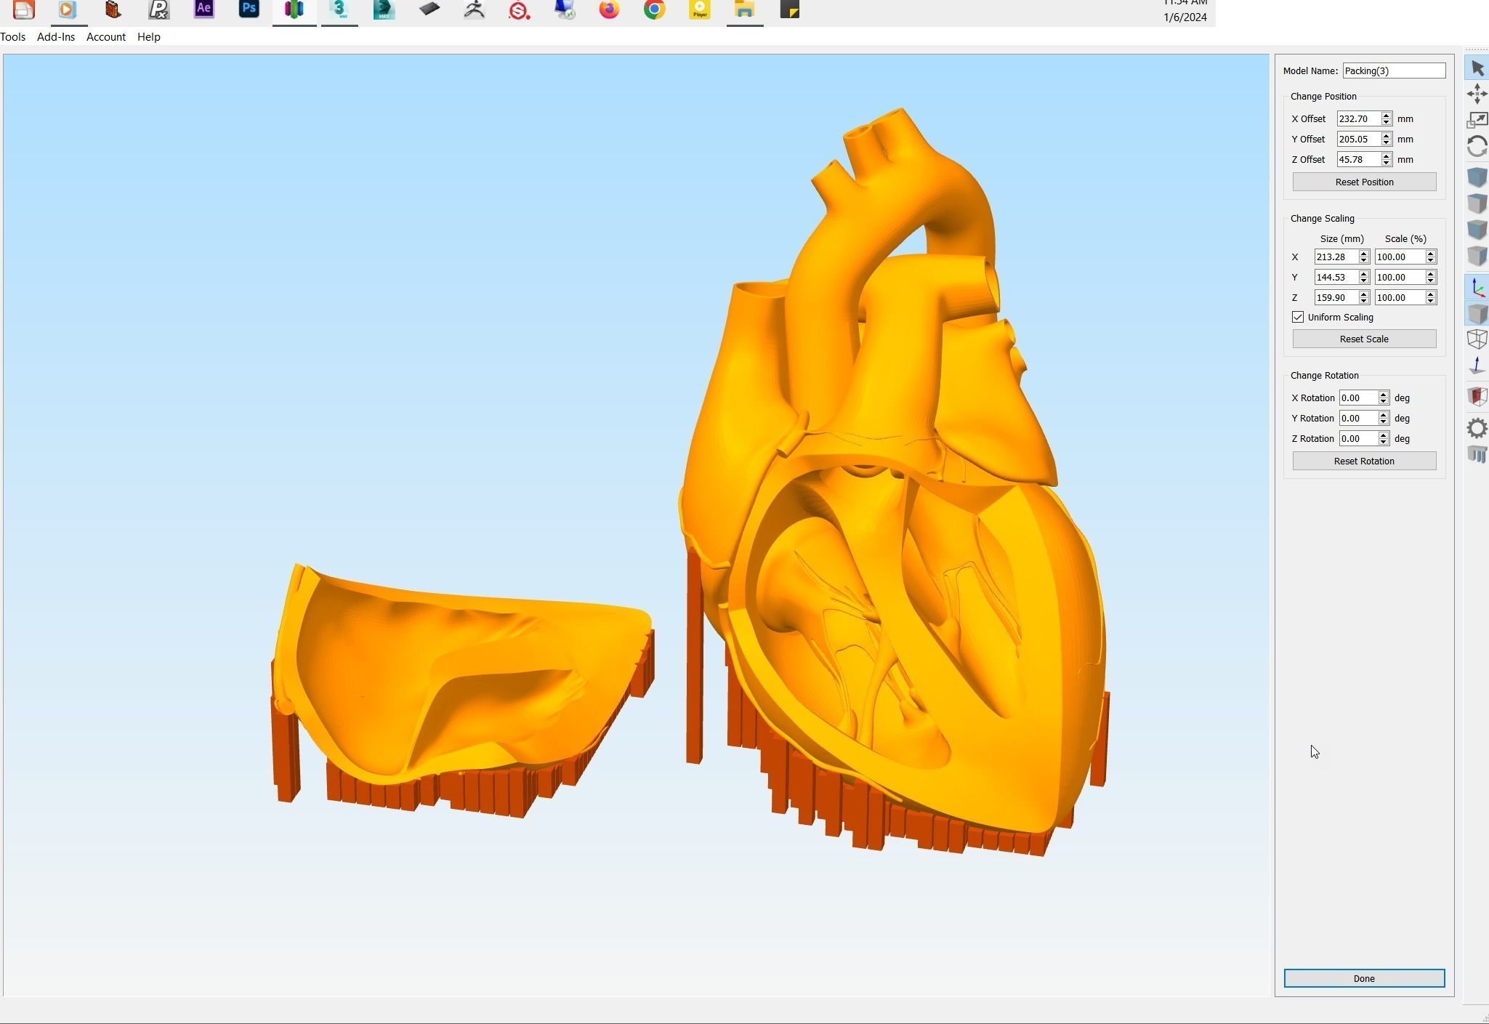Click into the X Rotation value field
Image resolution: width=1489 pixels, height=1024 pixels.
(x=1358, y=398)
